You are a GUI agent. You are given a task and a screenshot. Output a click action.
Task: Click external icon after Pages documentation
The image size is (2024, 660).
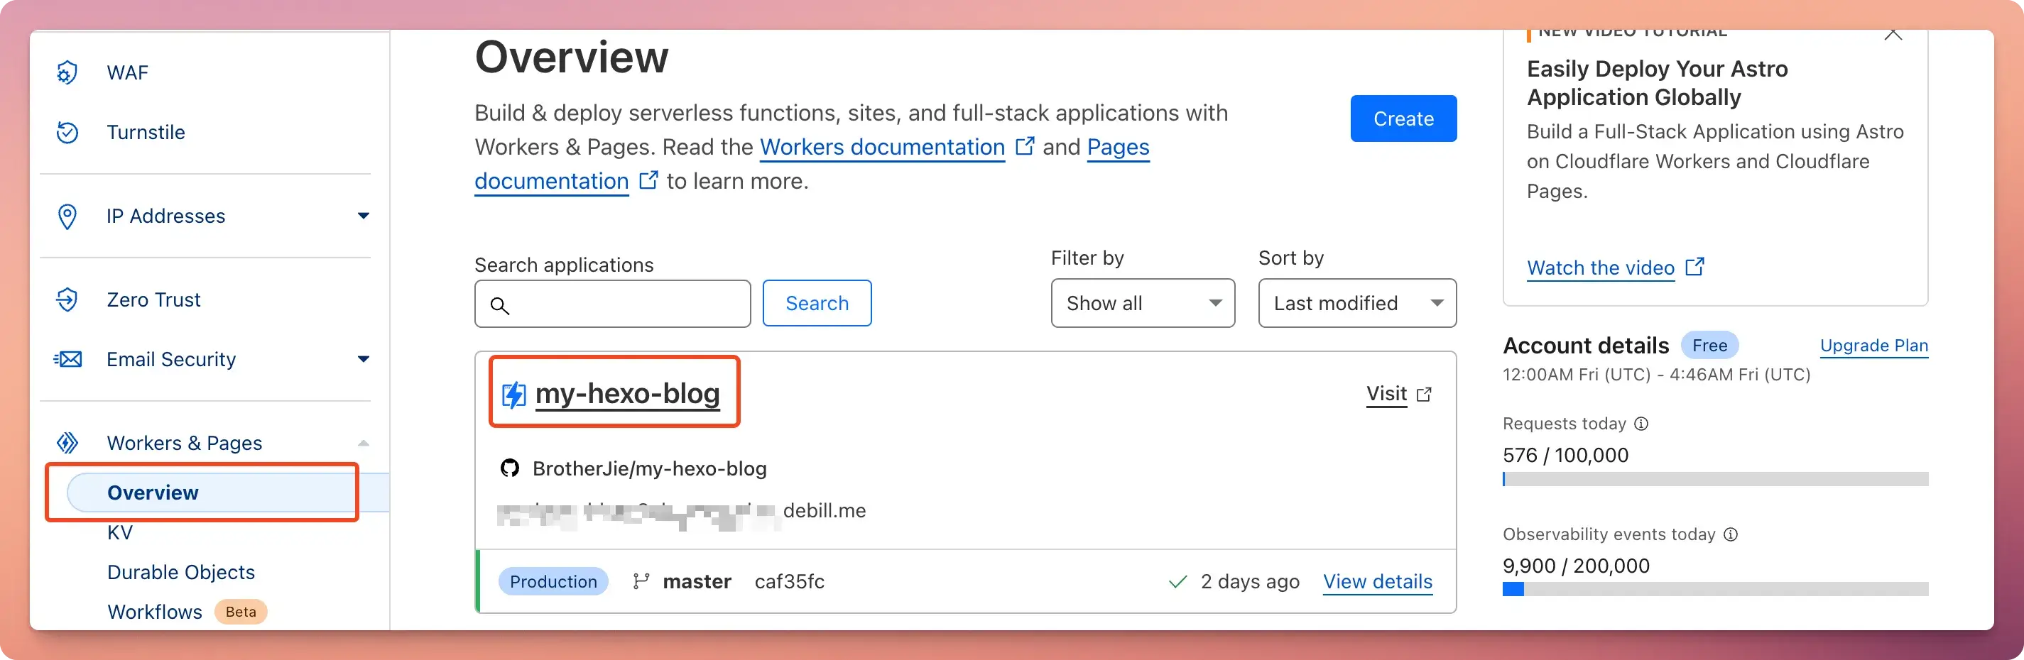click(x=648, y=181)
